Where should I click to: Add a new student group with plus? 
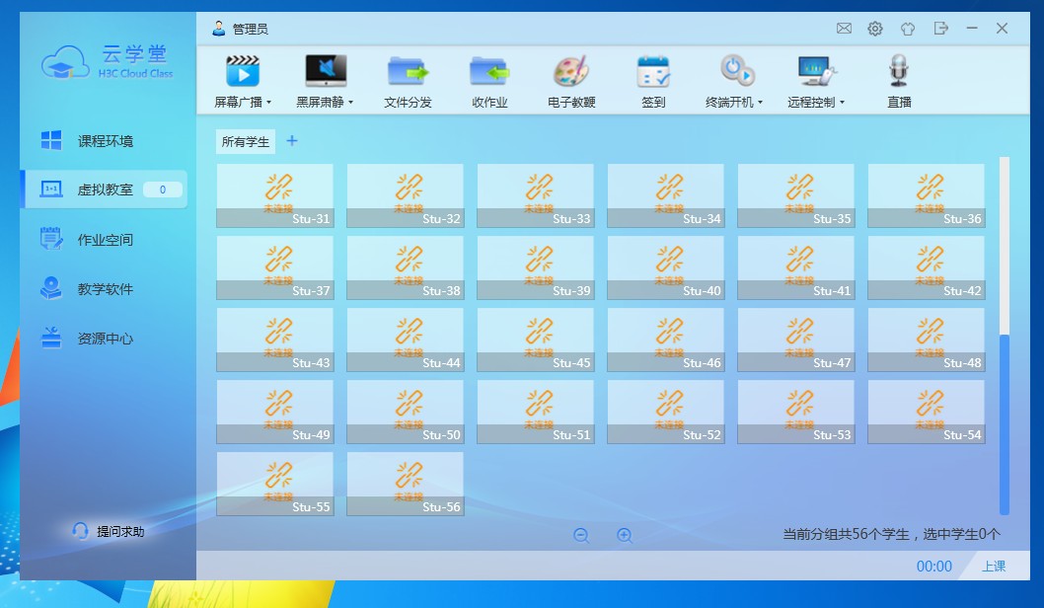292,140
